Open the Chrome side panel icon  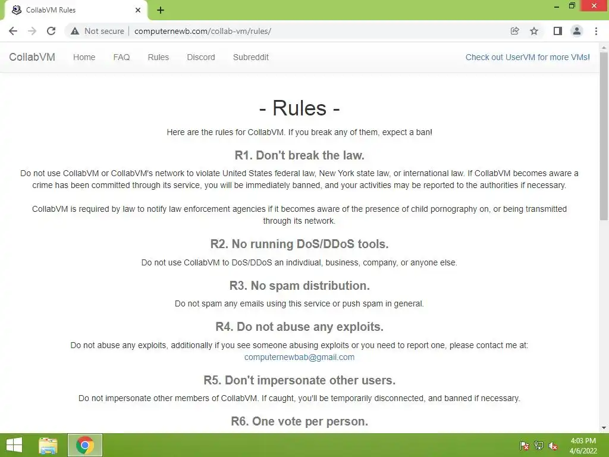click(x=558, y=31)
